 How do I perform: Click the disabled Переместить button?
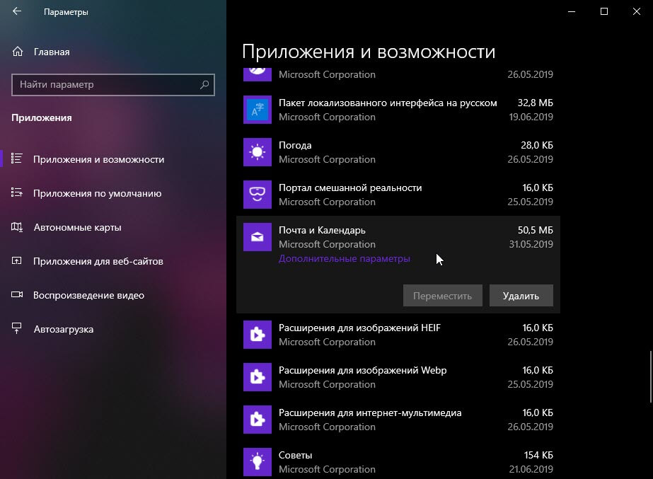(x=442, y=296)
